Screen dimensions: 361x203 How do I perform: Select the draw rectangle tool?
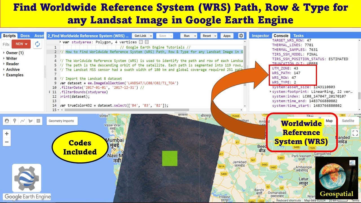(38, 121)
